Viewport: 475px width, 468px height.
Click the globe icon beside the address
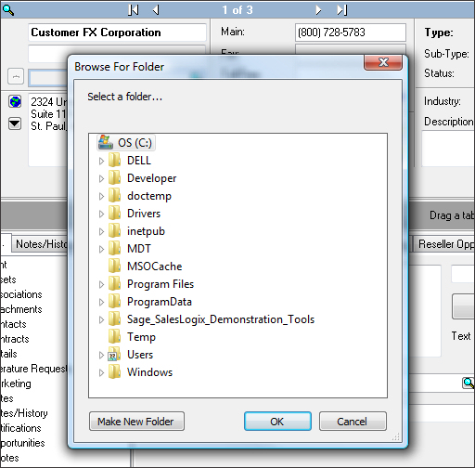click(15, 101)
